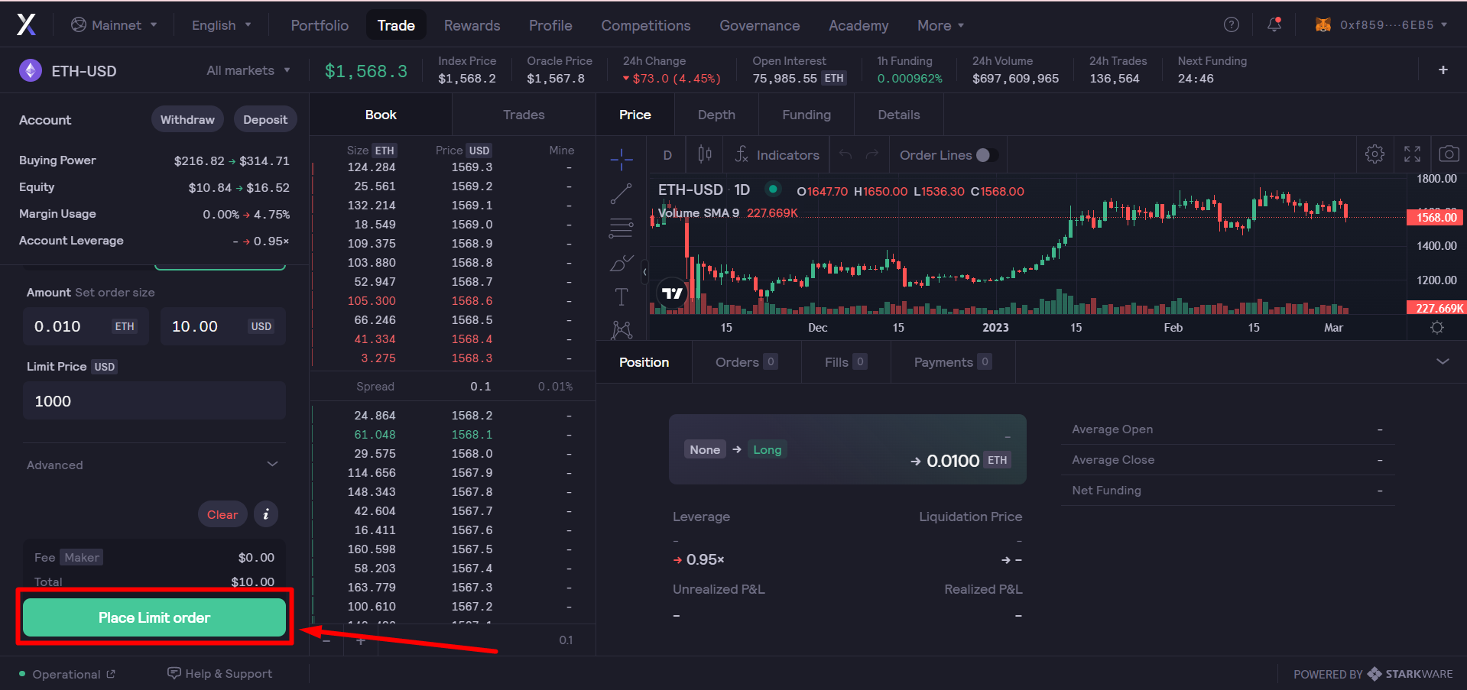
Task: Open the Competitions page
Action: 646,25
